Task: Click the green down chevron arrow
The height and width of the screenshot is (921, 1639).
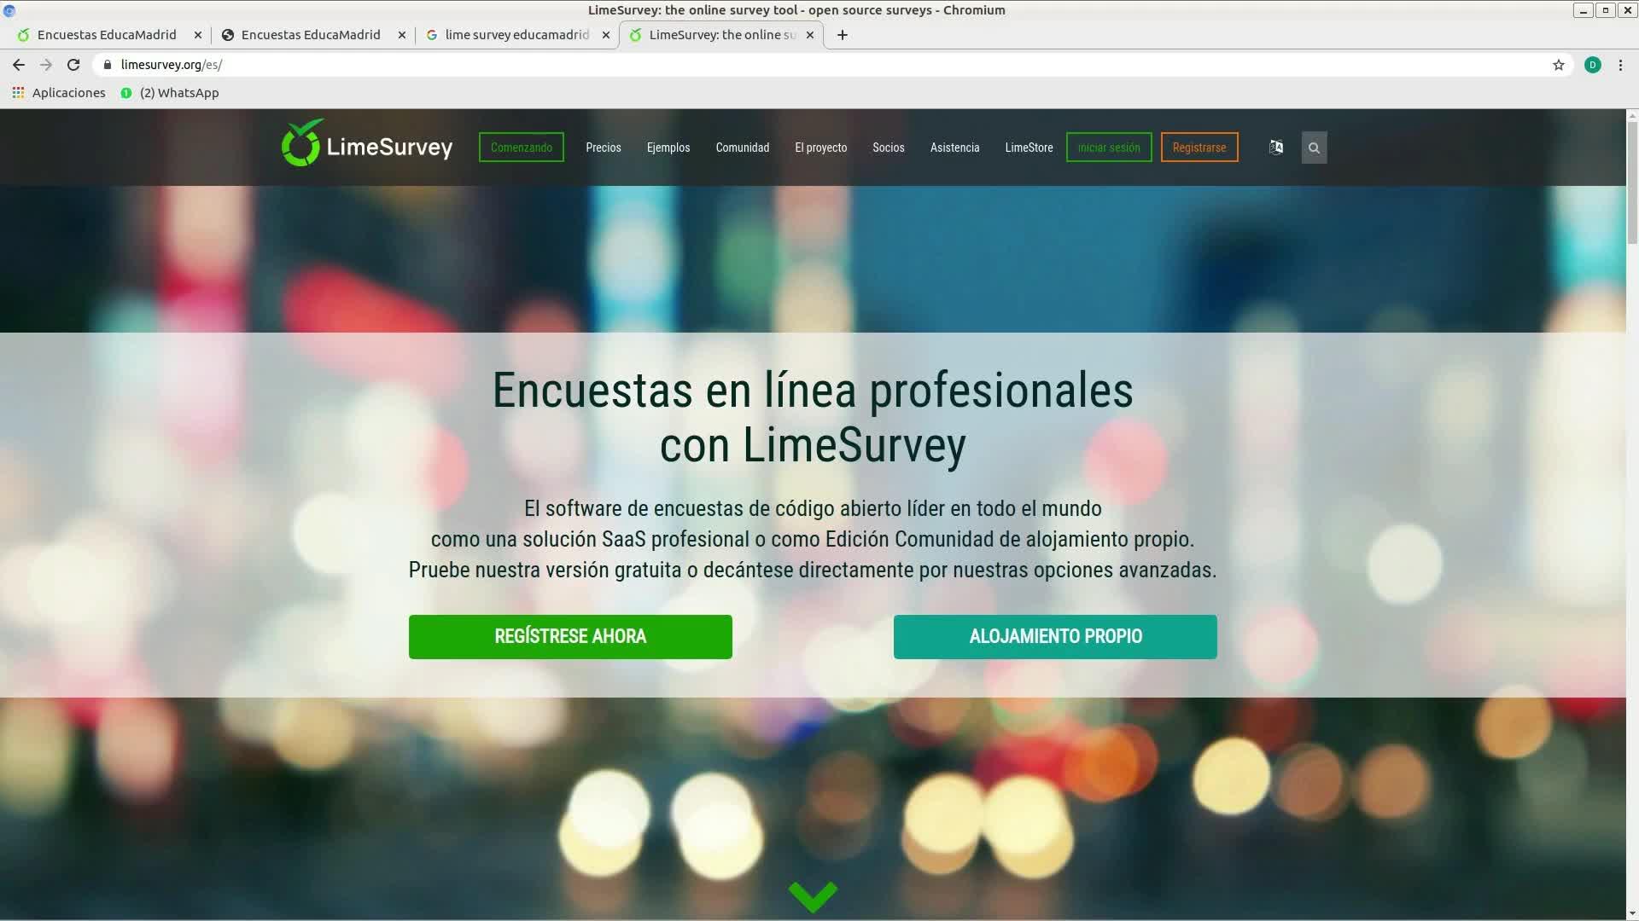Action: point(813,895)
